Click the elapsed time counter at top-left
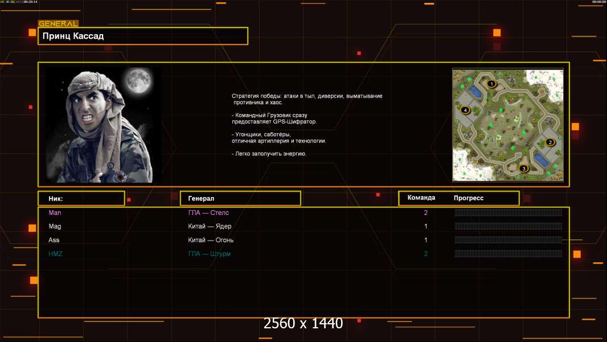The height and width of the screenshot is (342, 607). click(x=27, y=2)
